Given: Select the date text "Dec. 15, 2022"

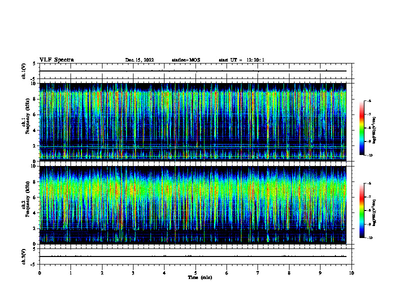Looking at the screenshot, I should point(139,60).
